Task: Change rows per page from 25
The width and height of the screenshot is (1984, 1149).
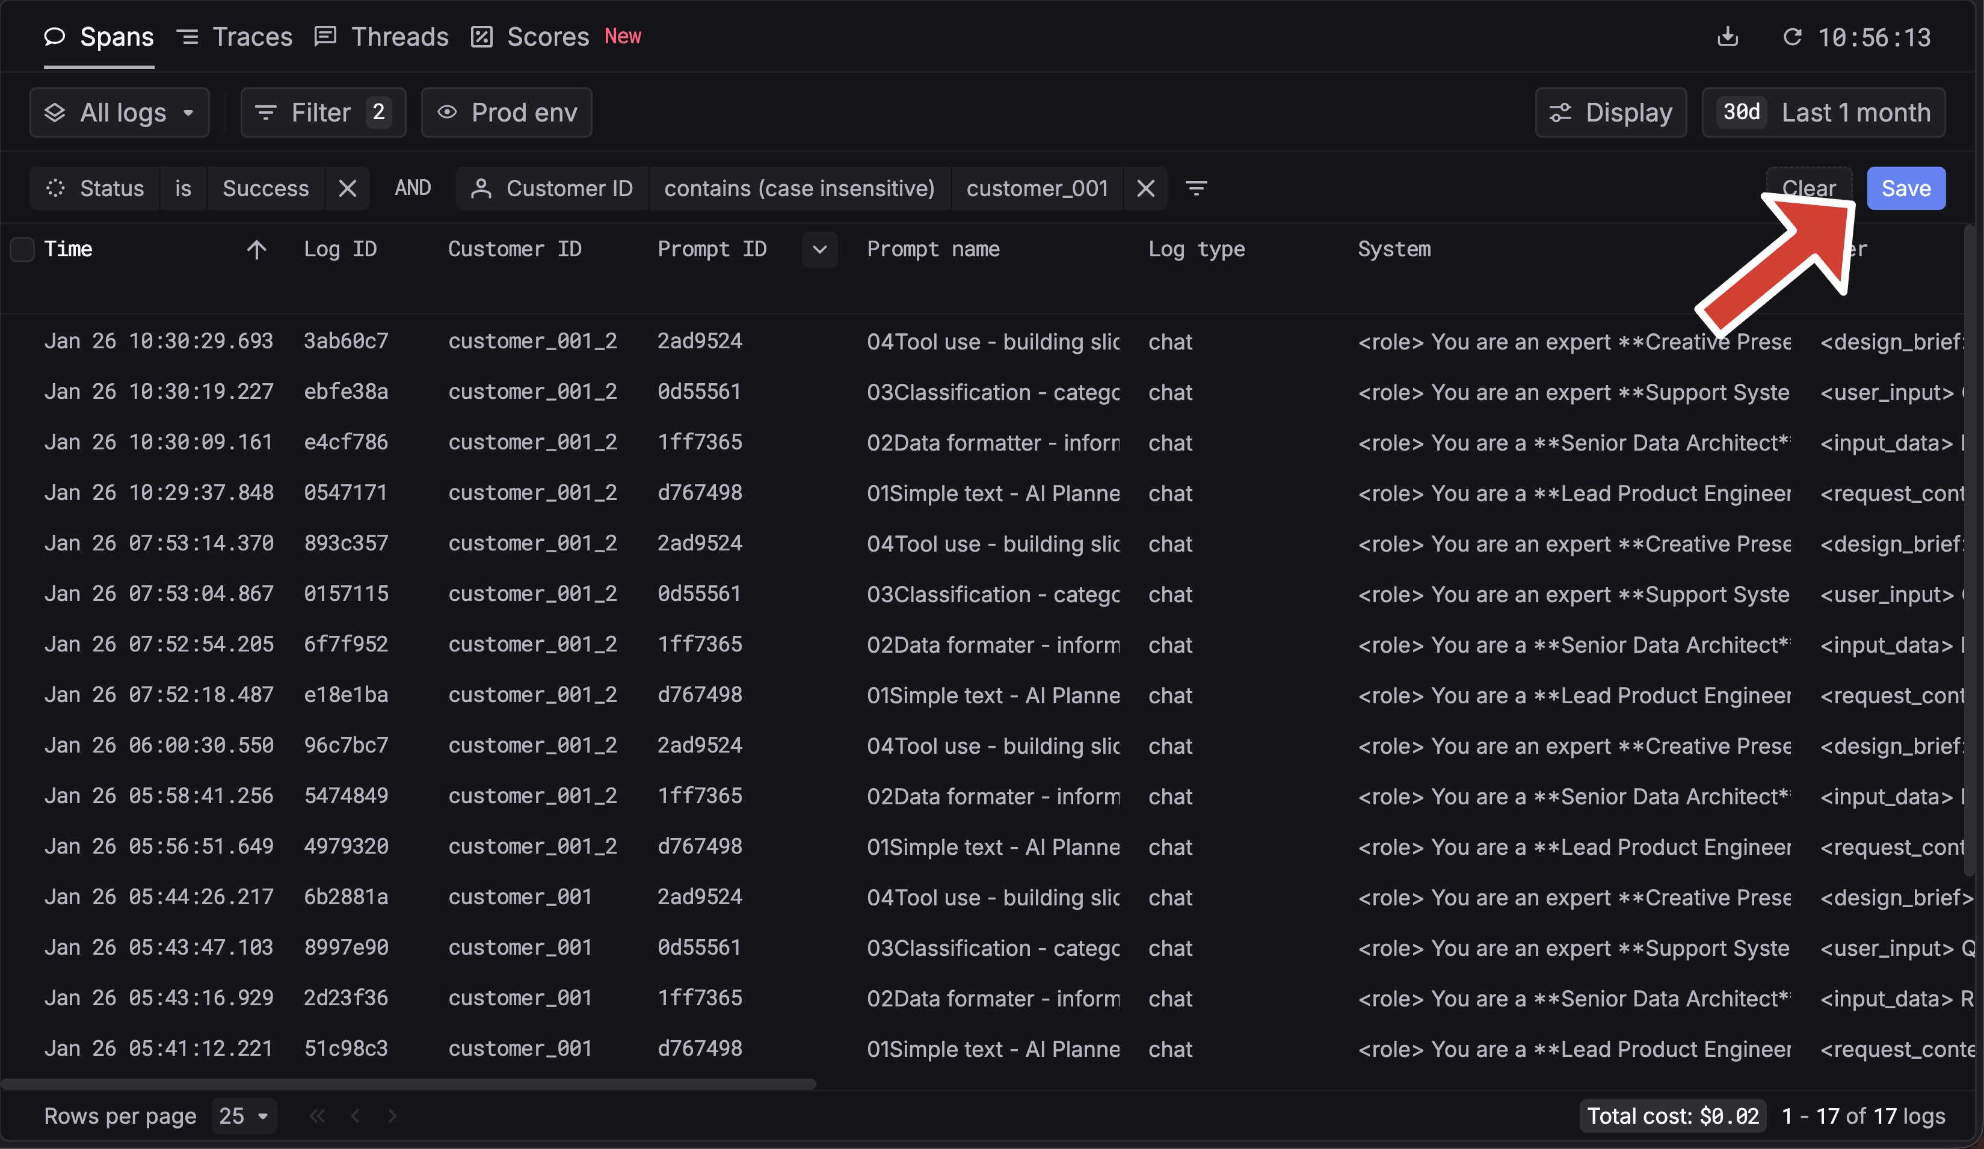Action: [243, 1115]
